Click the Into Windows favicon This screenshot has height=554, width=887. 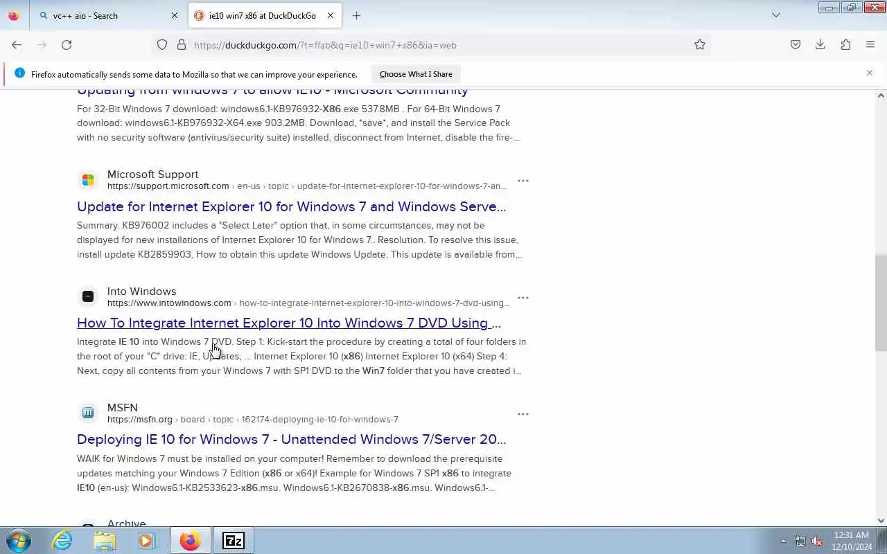(88, 296)
